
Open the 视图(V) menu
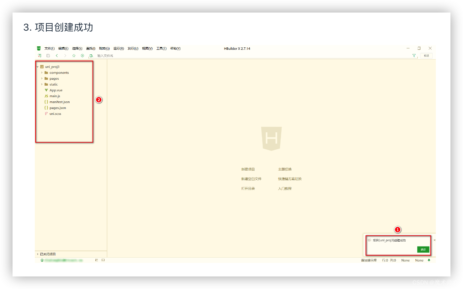tap(147, 48)
